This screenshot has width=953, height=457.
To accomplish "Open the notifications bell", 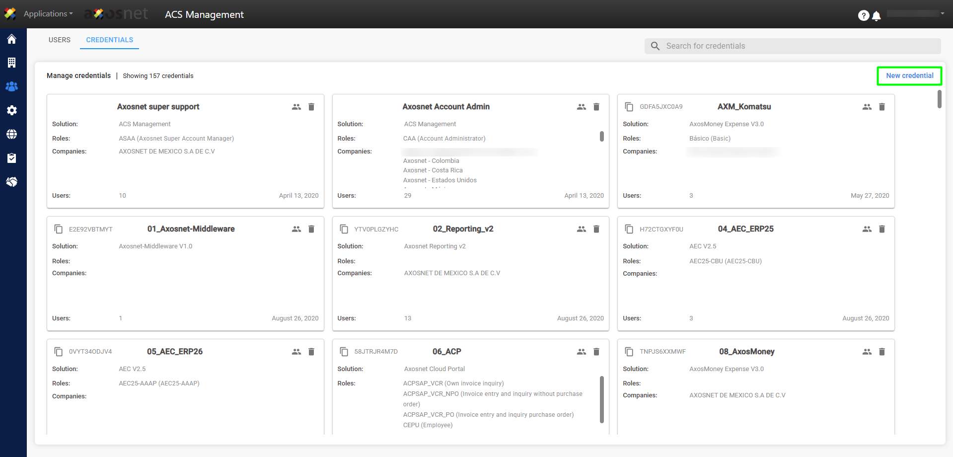I will click(x=877, y=16).
